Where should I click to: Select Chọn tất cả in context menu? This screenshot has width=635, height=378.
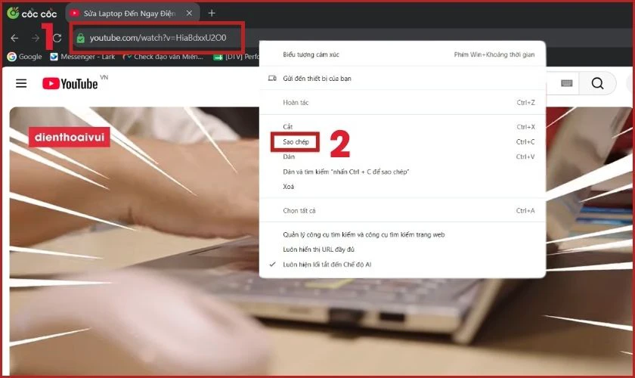pos(402,211)
